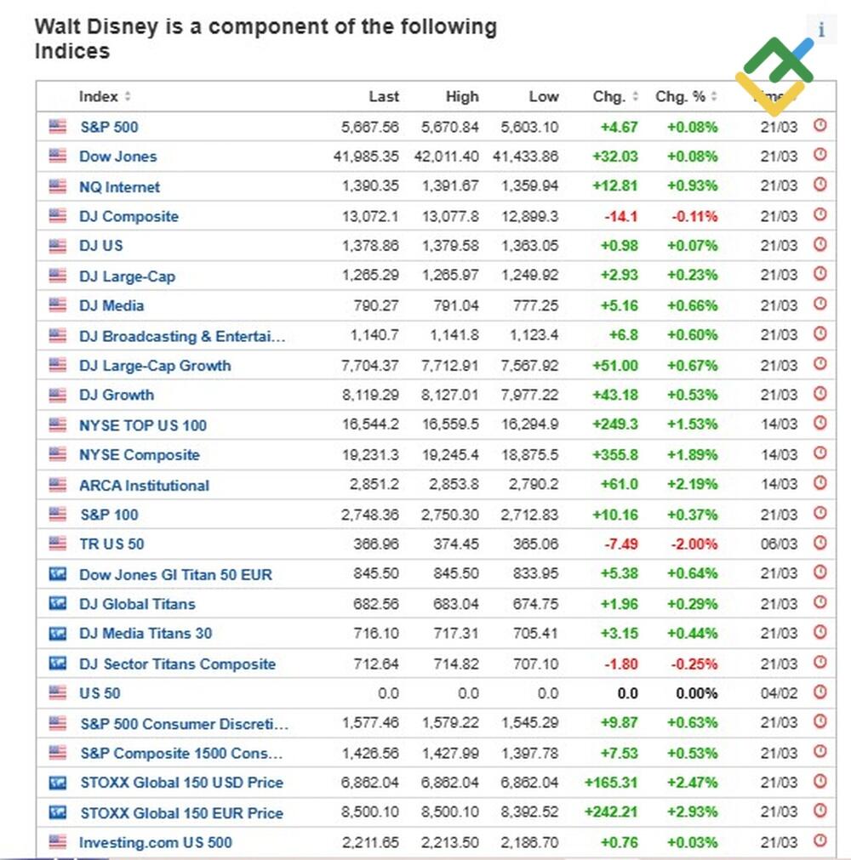Image resolution: width=851 pixels, height=860 pixels.
Task: Open the TR US 50 index link
Action: click(111, 544)
